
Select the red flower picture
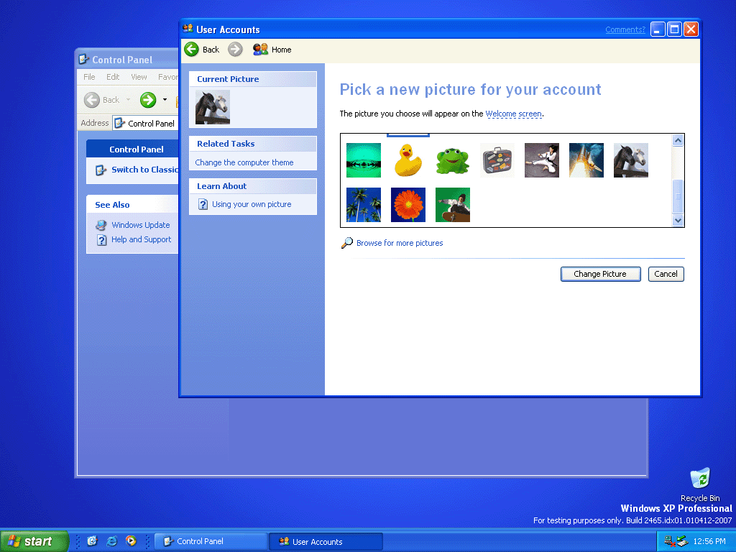[408, 205]
